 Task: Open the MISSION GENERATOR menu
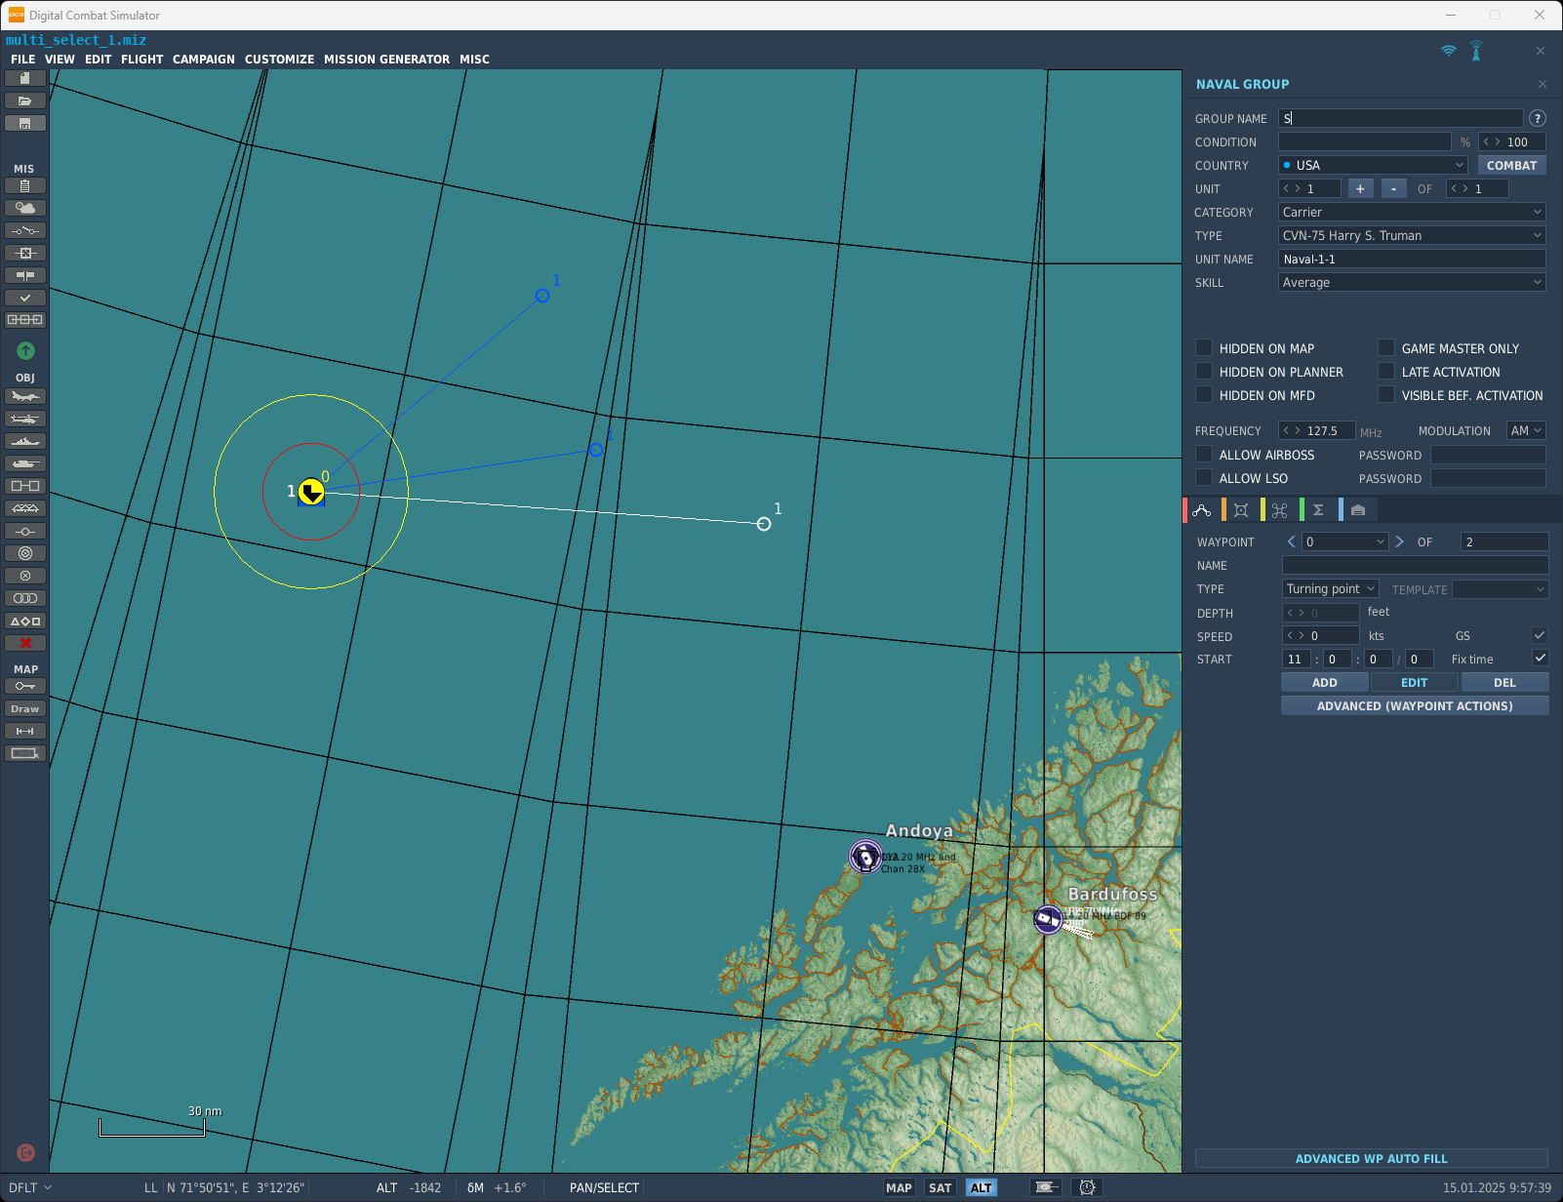click(x=386, y=60)
